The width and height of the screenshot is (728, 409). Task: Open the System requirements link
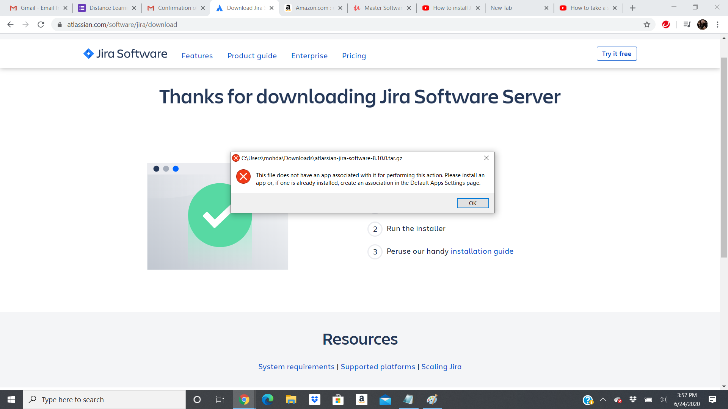click(x=296, y=367)
